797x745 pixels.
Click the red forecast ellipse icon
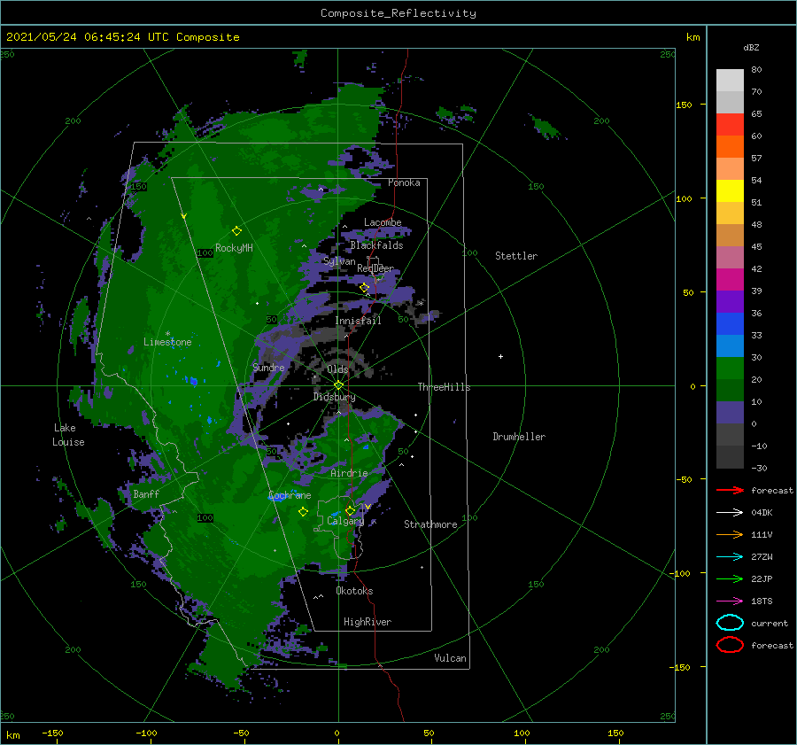(730, 645)
